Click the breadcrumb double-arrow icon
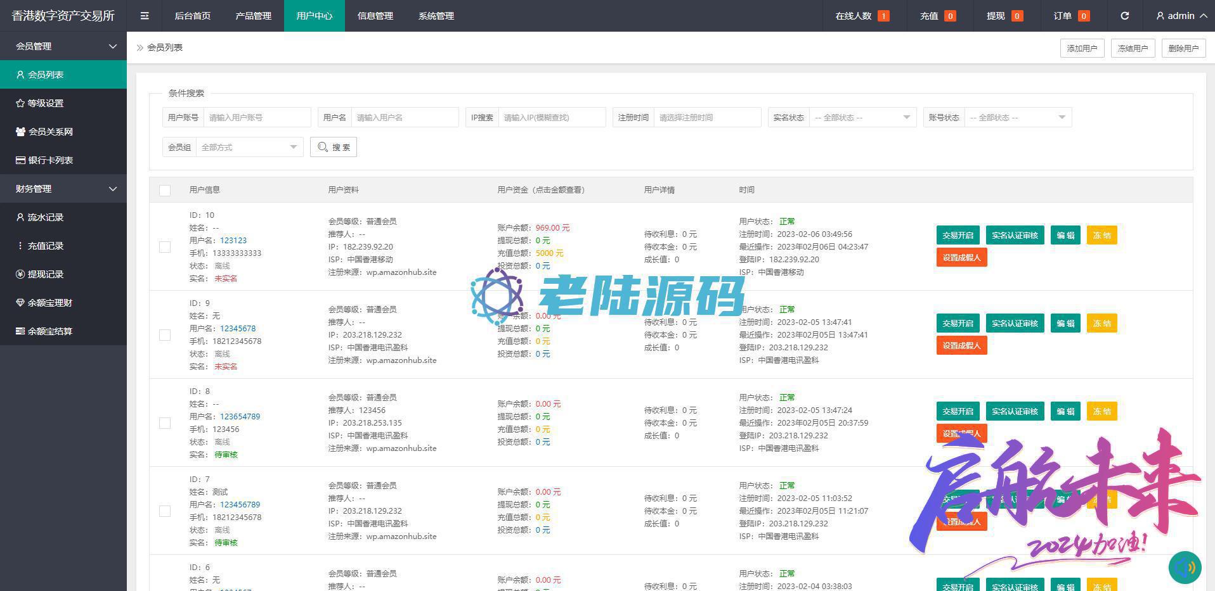This screenshot has height=591, width=1215. pos(140,48)
